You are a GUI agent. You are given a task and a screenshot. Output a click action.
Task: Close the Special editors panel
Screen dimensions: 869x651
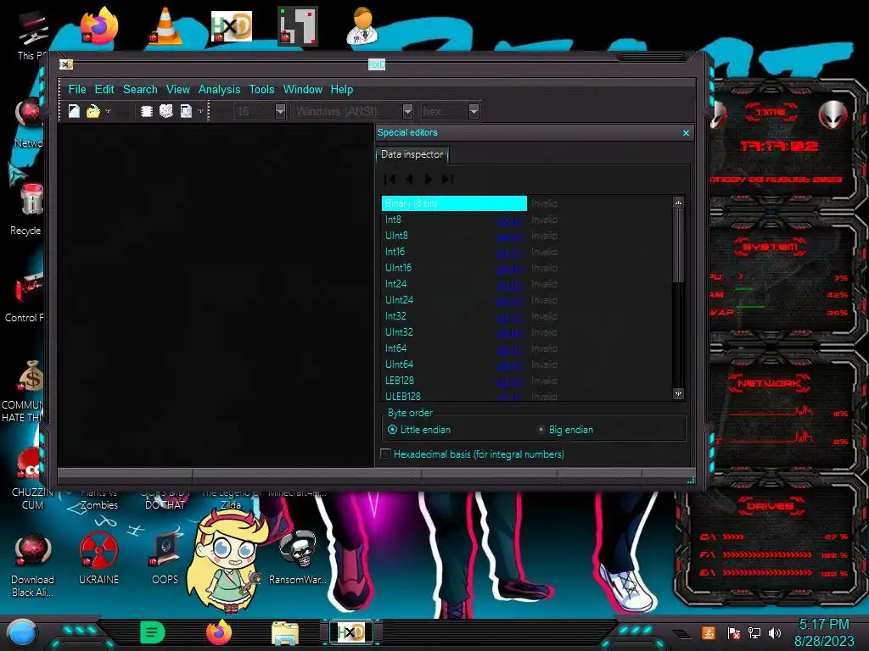pos(686,133)
